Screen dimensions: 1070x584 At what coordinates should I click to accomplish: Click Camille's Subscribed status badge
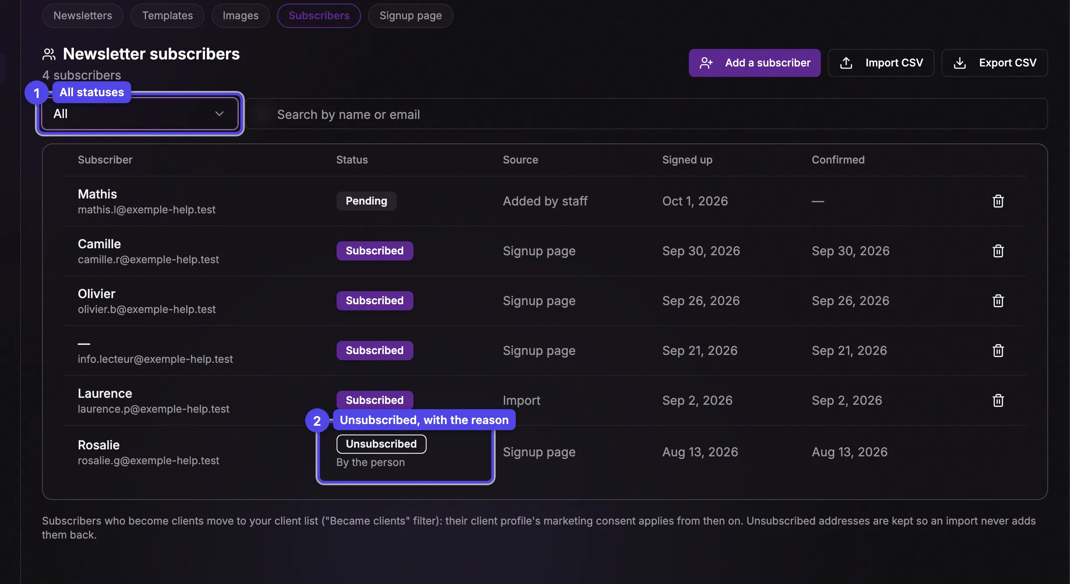point(375,251)
